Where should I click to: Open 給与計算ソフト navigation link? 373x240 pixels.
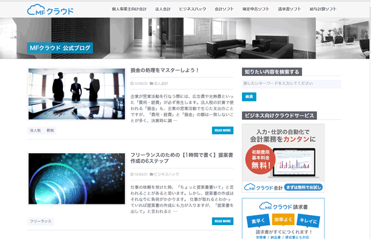[323, 9]
